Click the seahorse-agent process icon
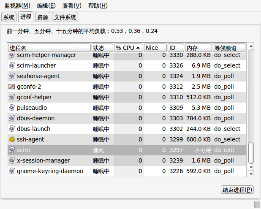The image size is (261, 209). (x=12, y=76)
